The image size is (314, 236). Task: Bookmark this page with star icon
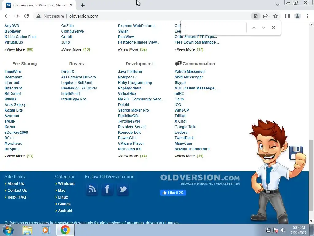(x=275, y=16)
